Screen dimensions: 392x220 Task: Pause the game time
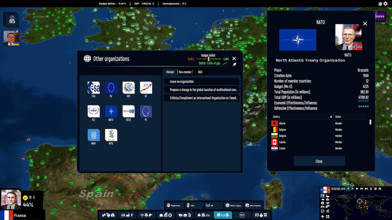348,189
